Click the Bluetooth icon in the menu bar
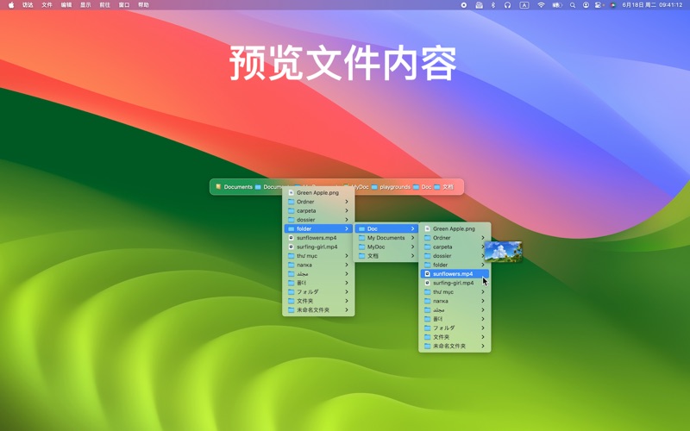The width and height of the screenshot is (690, 431). (493, 5)
